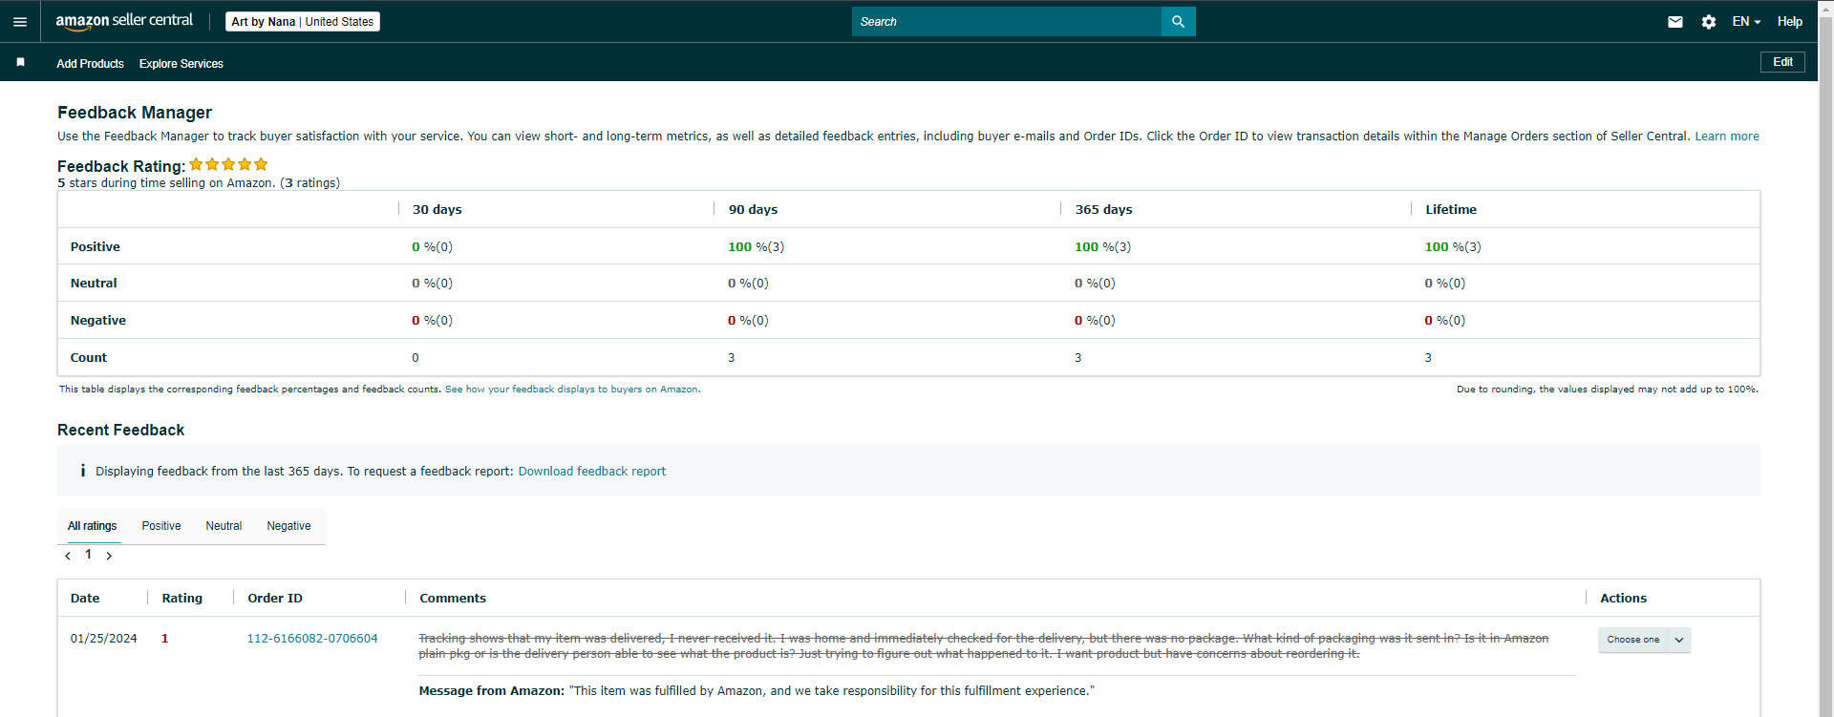
Task: Open the settings gear icon
Action: [1709, 21]
